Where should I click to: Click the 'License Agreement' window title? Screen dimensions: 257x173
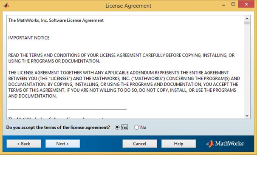pyautogui.click(x=128, y=6)
